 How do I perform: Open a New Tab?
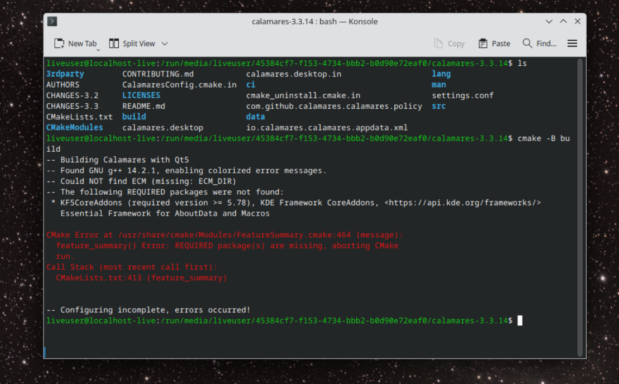75,44
